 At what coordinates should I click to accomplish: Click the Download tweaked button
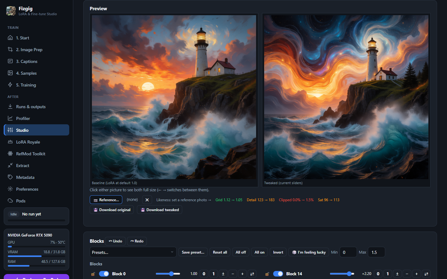(160, 210)
